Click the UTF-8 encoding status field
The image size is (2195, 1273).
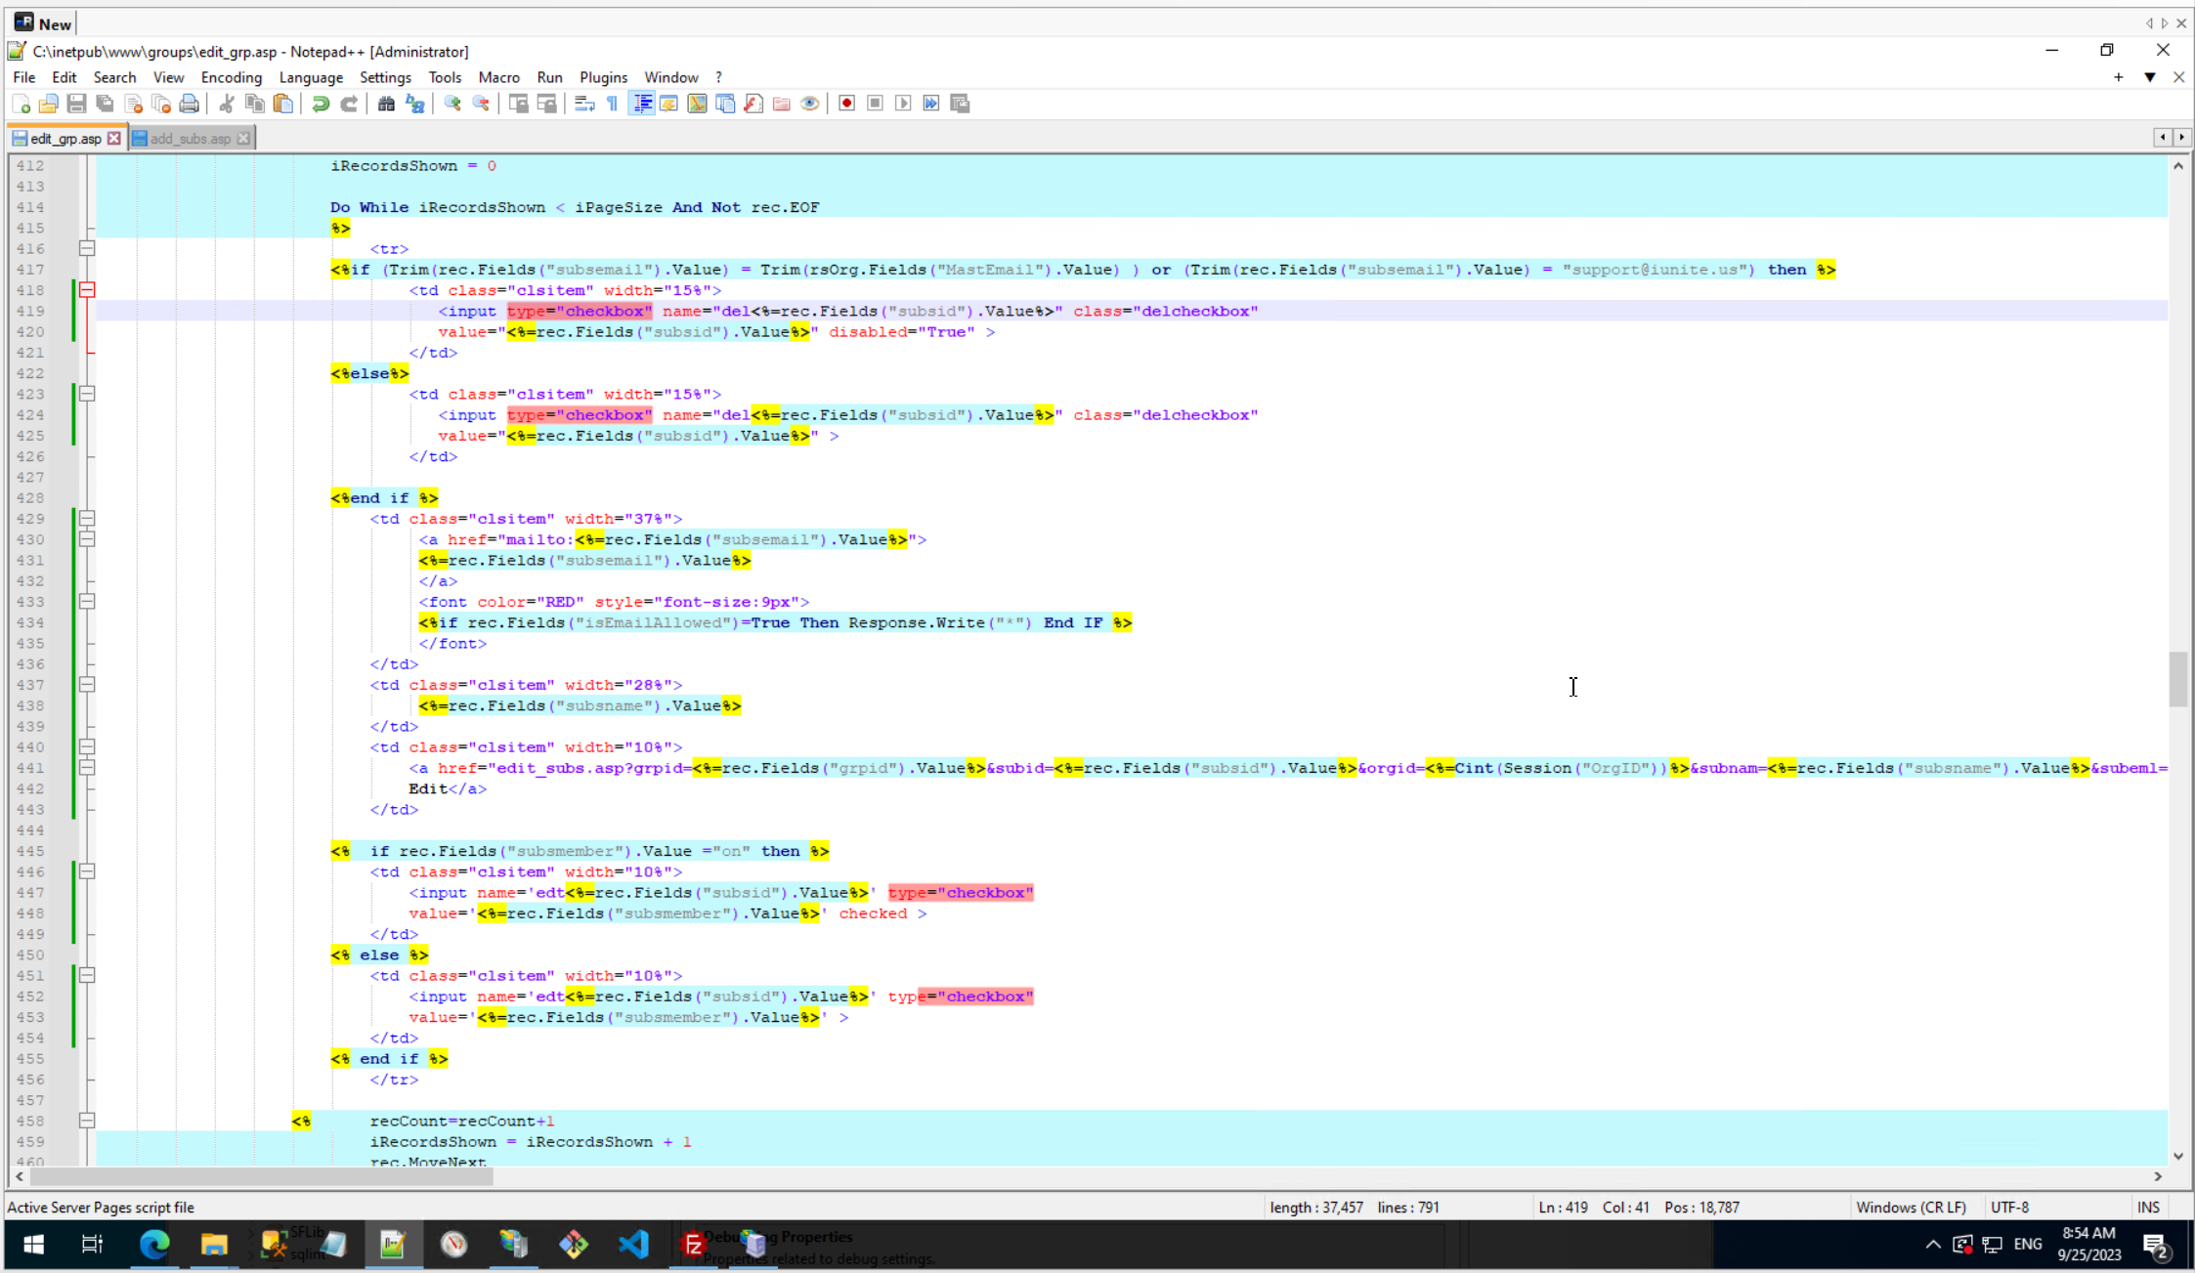[x=2010, y=1208]
